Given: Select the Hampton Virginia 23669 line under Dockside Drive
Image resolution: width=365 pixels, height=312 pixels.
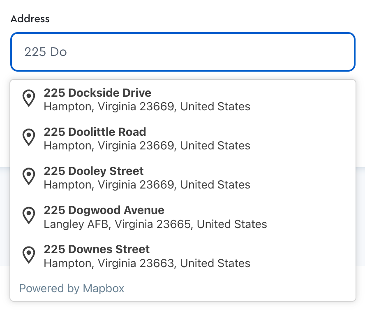Looking at the screenshot, I should point(147,106).
